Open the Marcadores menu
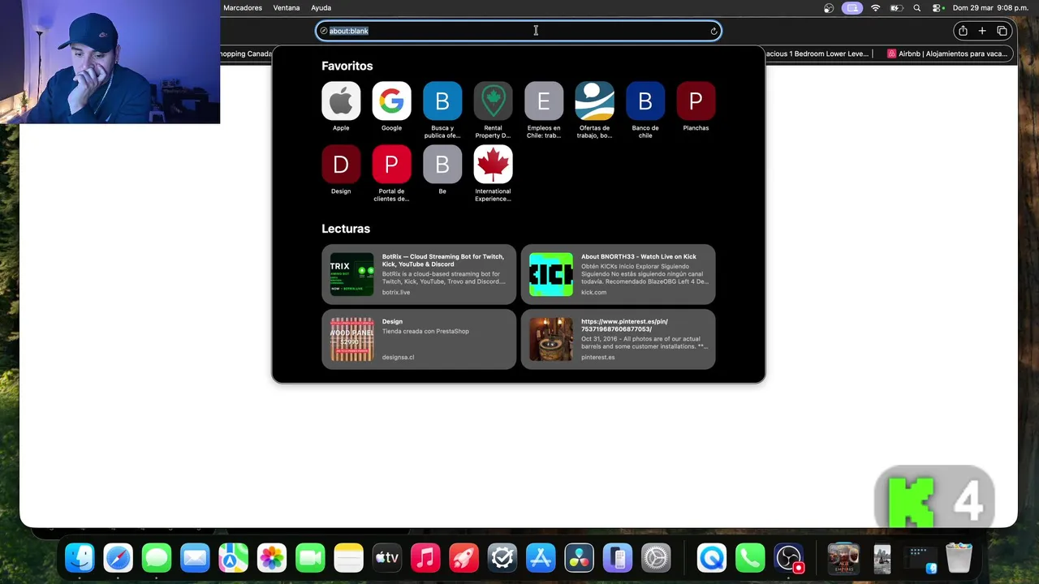The height and width of the screenshot is (584, 1039). point(243,8)
